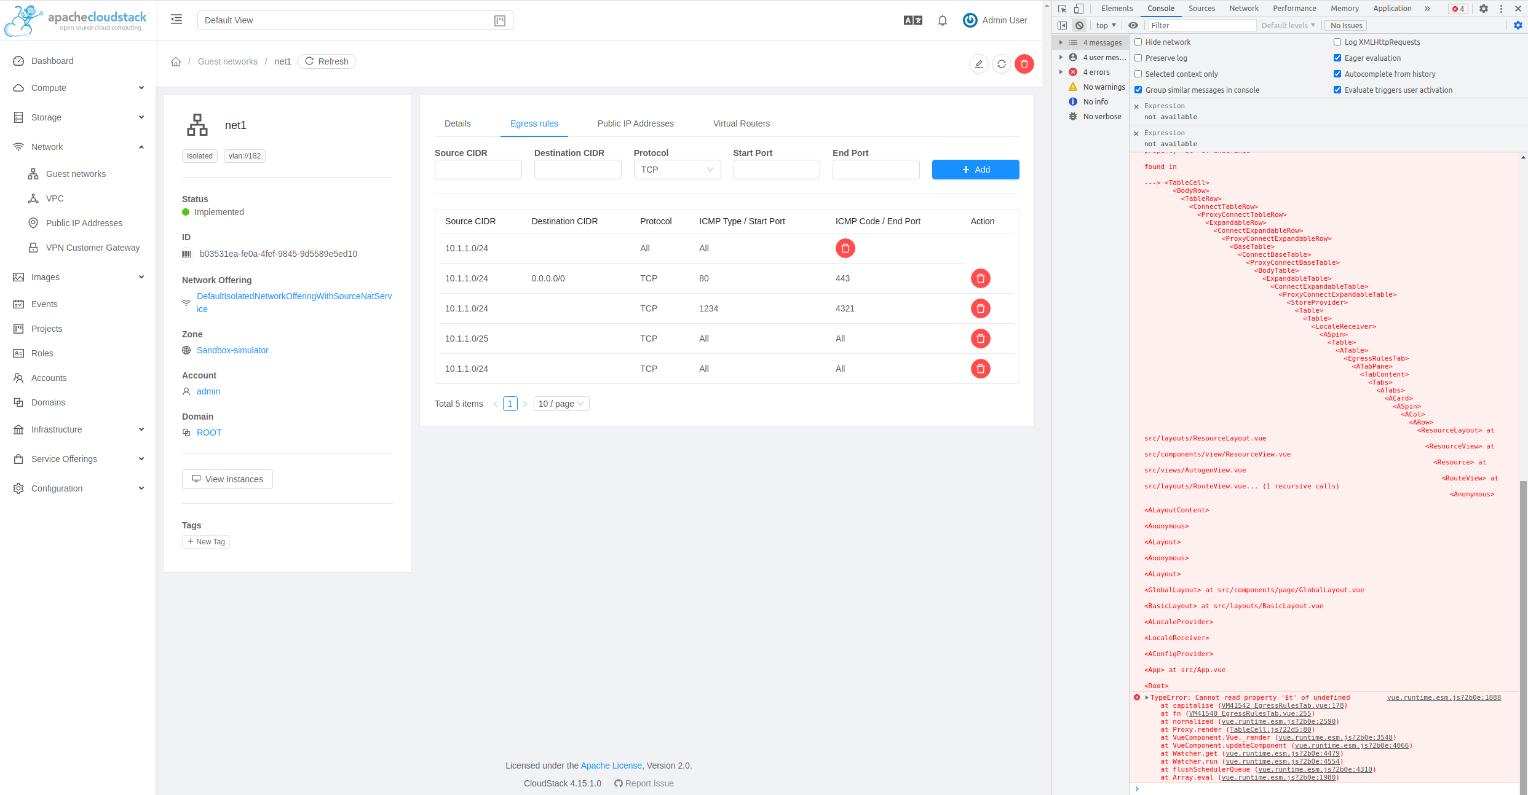Click the clear console icon
Image resolution: width=1528 pixels, height=795 pixels.
1079,25
